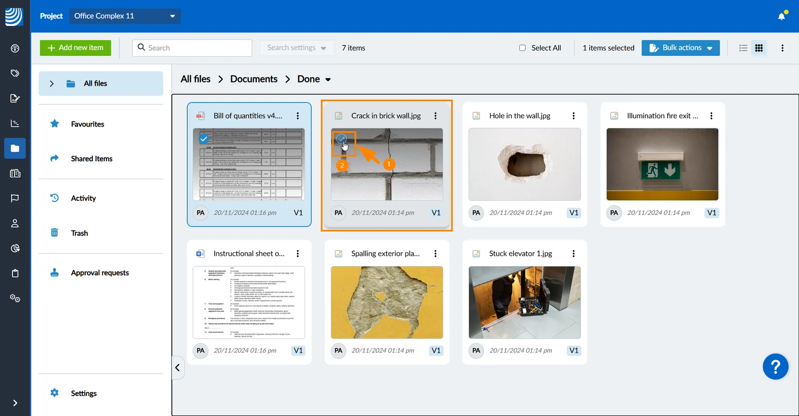Screen dimensions: 799x416
Task: Click the Add new item button
Action: 75,48
